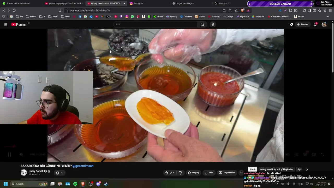The height and width of the screenshot is (188, 334).
Task: Click the YouTube search magnifier button
Action: click(x=202, y=24)
